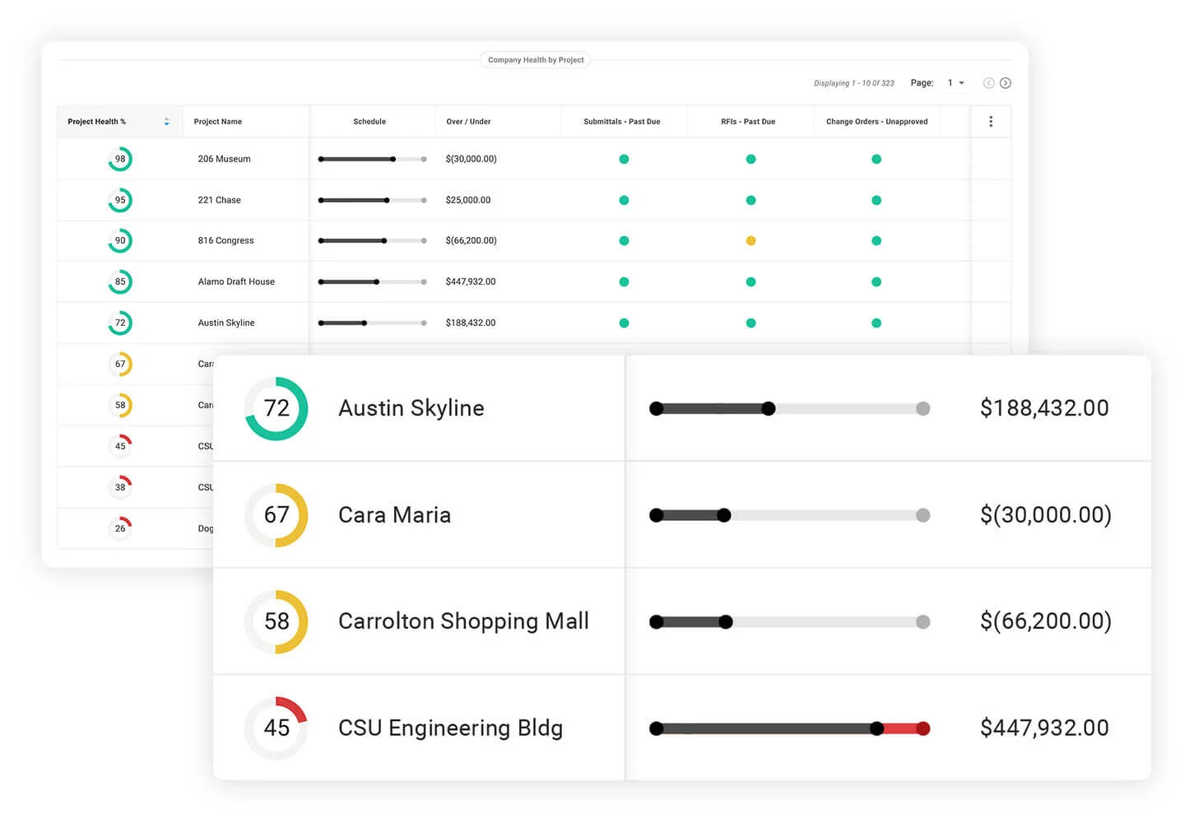1185x823 pixels.
Task: Go back using previous page arrow
Action: click(988, 82)
